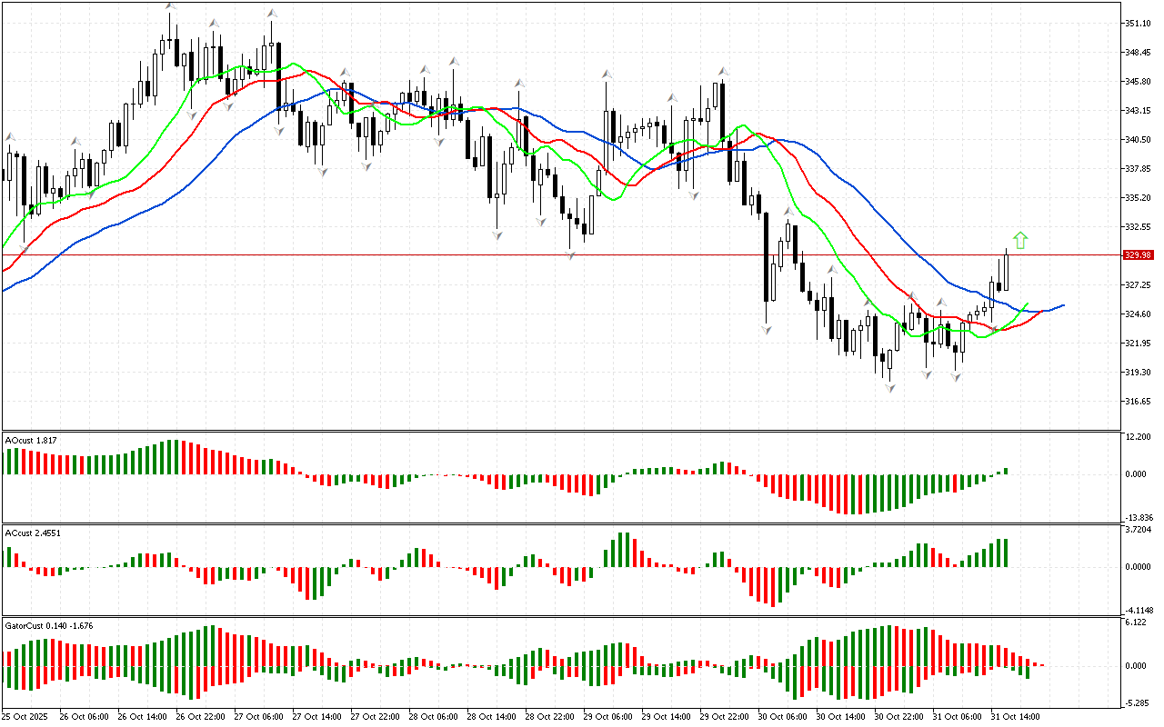This screenshot has width=1164, height=727.
Task: Click the AOcust 1.817 indicator label
Action: (32, 440)
